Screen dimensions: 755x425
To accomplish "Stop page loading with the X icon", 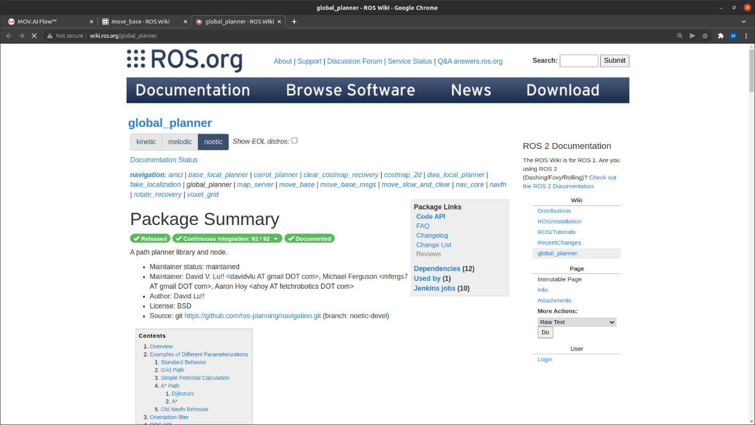I will 34,36.
